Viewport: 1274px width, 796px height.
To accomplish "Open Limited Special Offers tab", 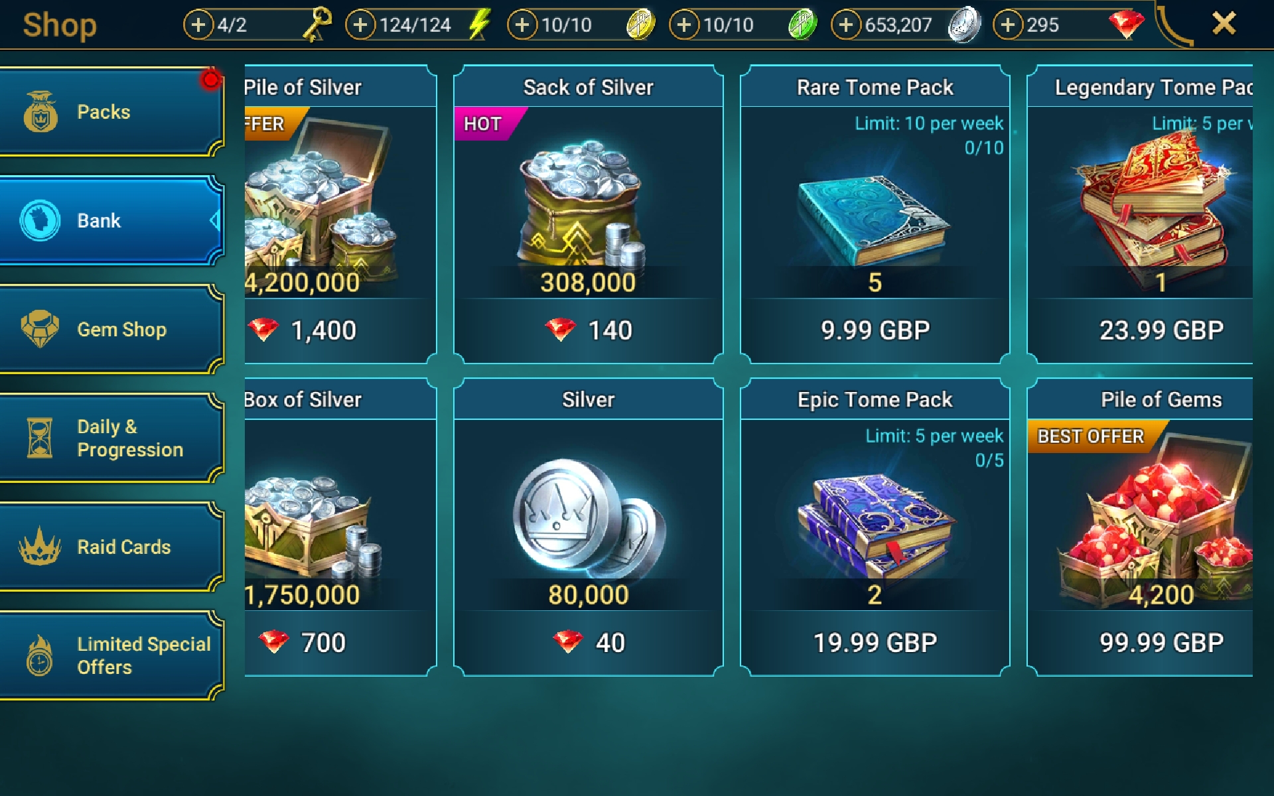I will point(111,655).
